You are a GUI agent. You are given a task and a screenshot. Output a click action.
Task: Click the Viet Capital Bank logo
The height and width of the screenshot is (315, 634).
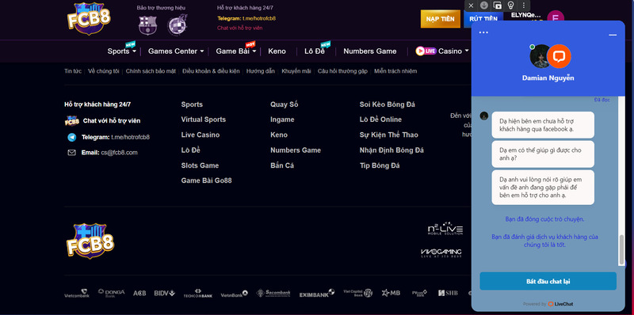(x=358, y=293)
